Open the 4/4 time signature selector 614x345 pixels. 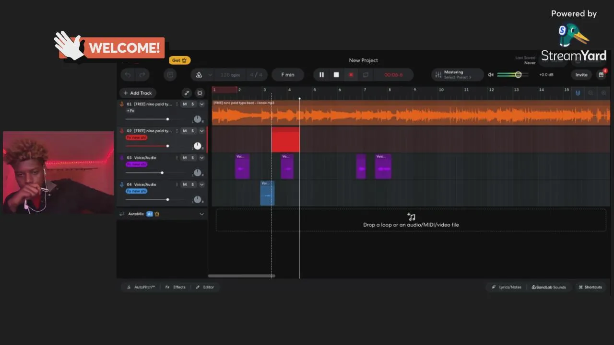point(256,75)
